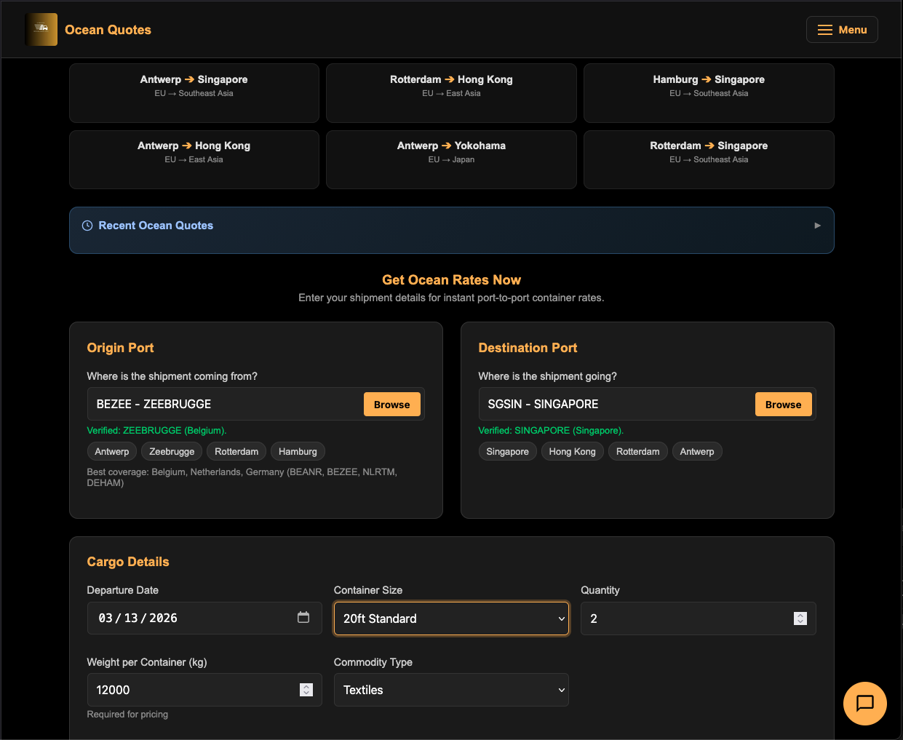Select Hamburg chip under Origin Port
The image size is (903, 740).
coord(298,452)
